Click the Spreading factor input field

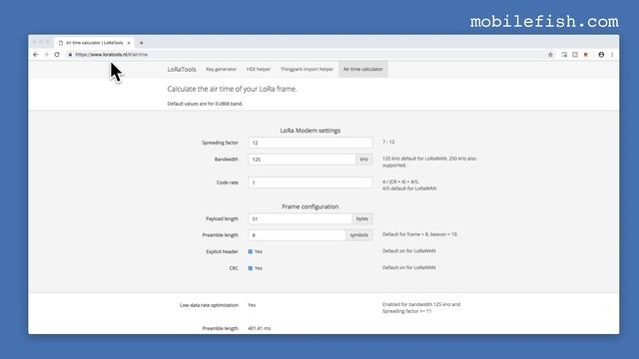pos(311,143)
